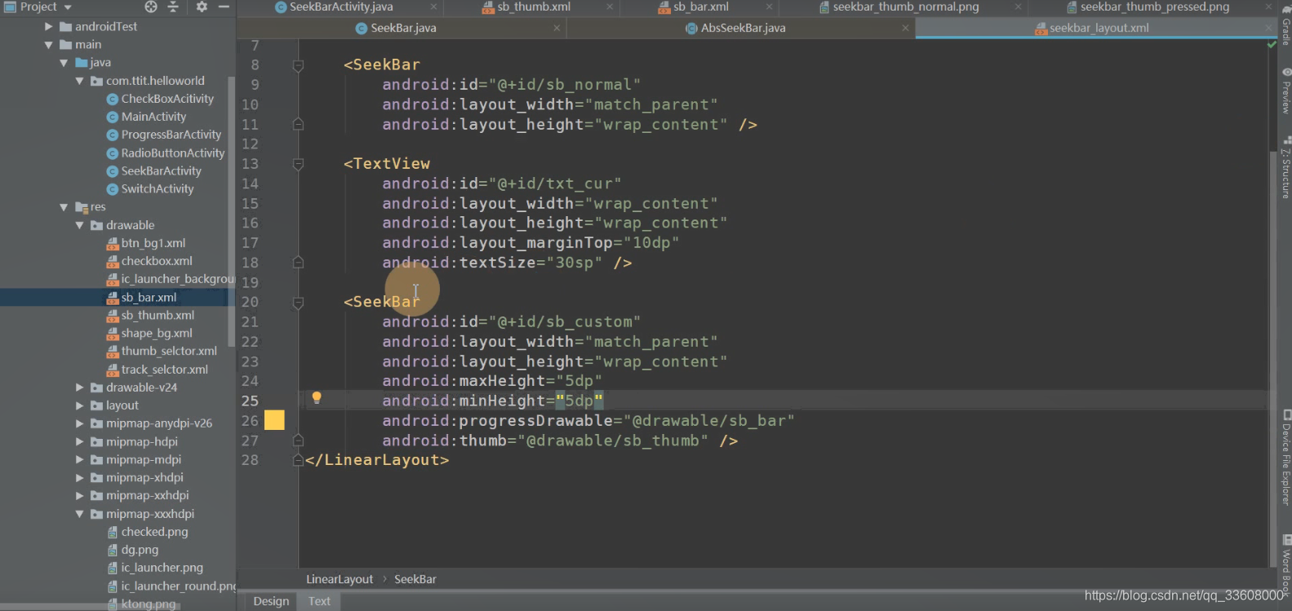The height and width of the screenshot is (611, 1292).
Task: Open seekbar_thumb_pressed.png tab
Action: pos(1154,7)
